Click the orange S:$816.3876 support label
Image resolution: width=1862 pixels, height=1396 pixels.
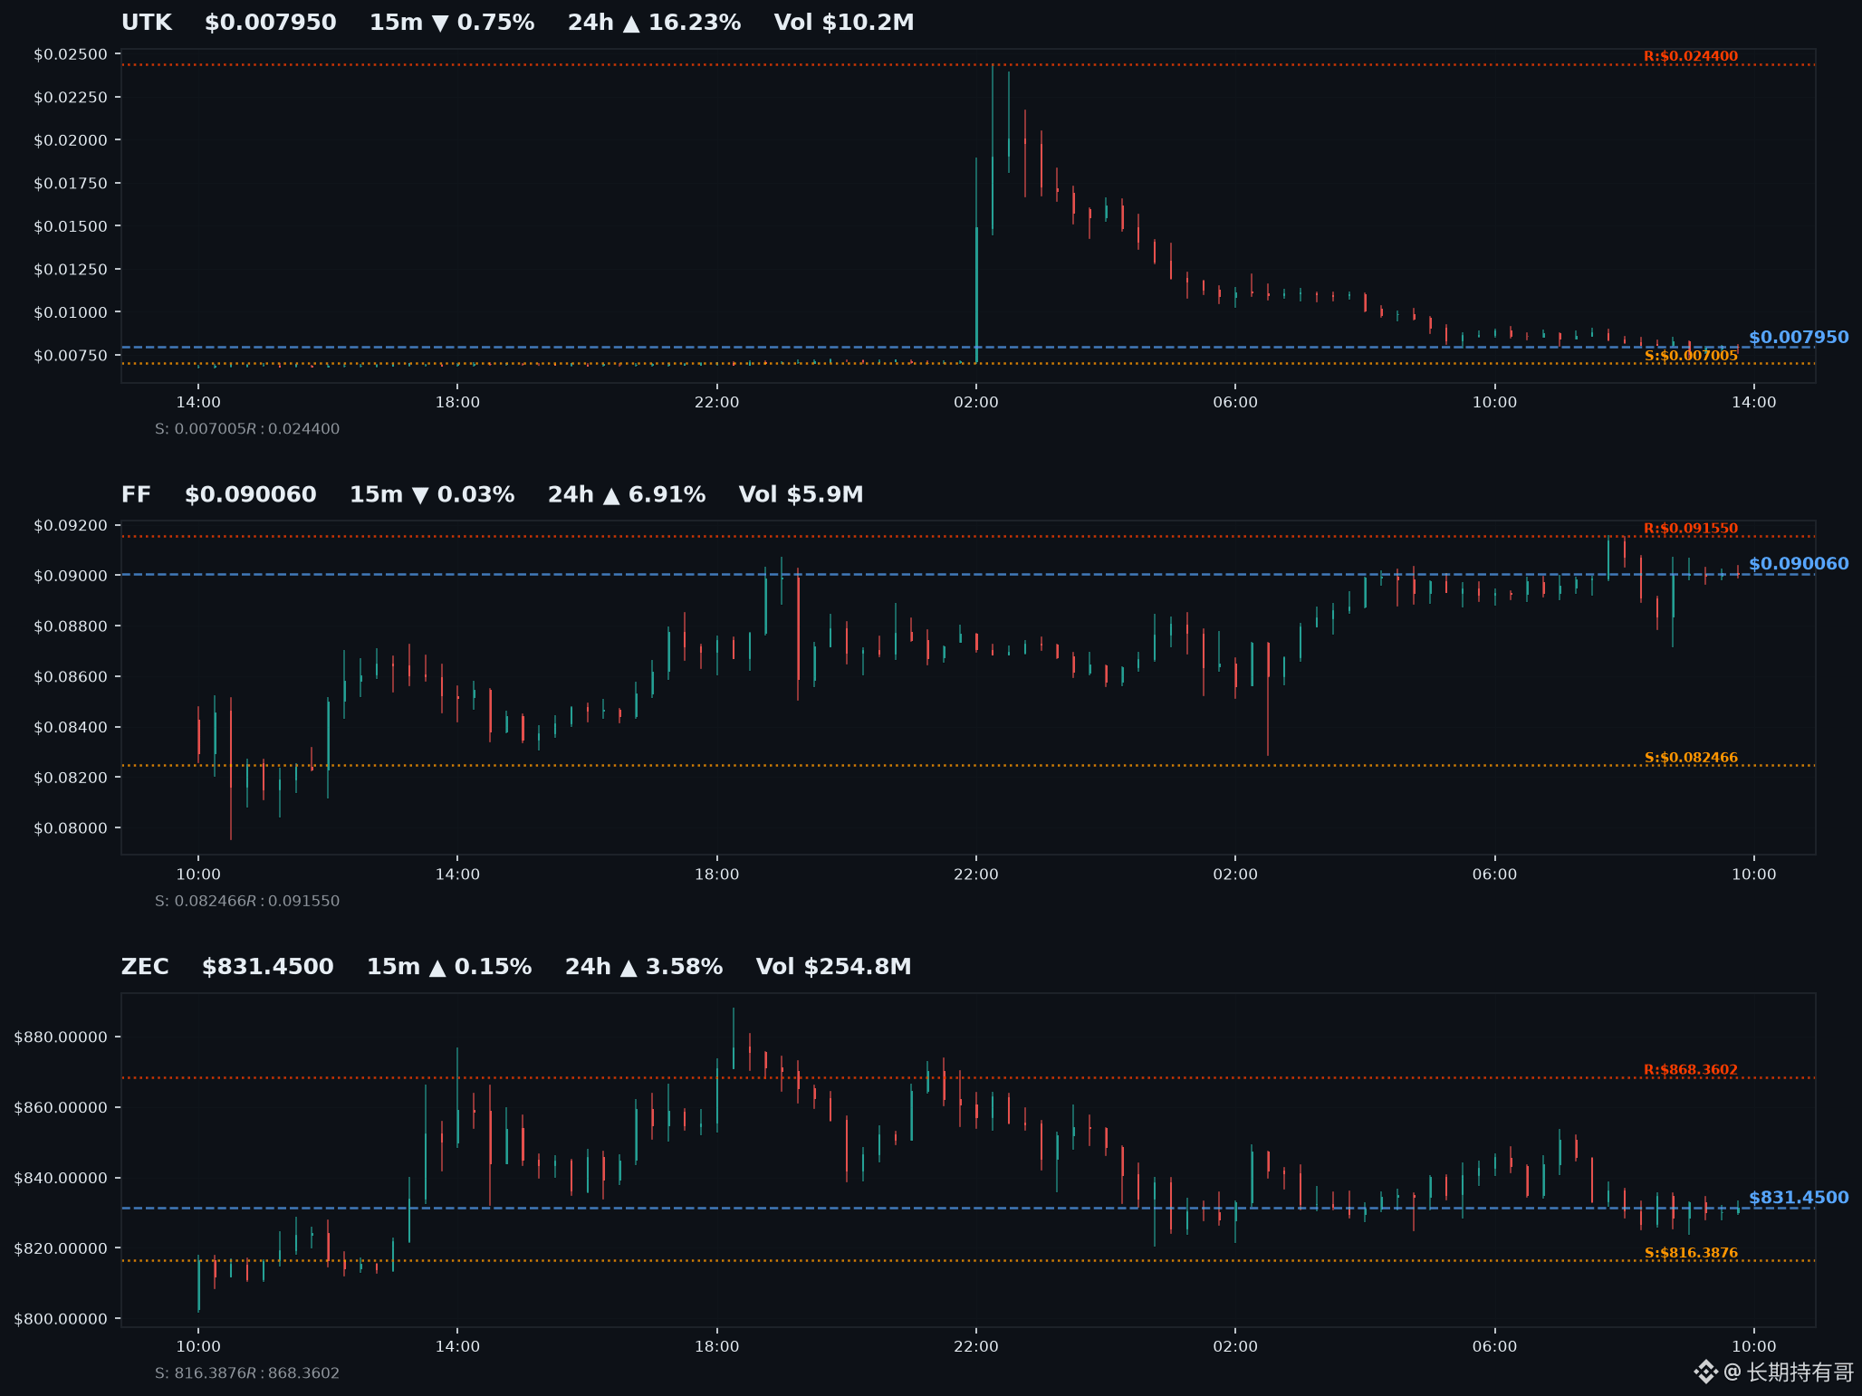[x=1691, y=1254]
